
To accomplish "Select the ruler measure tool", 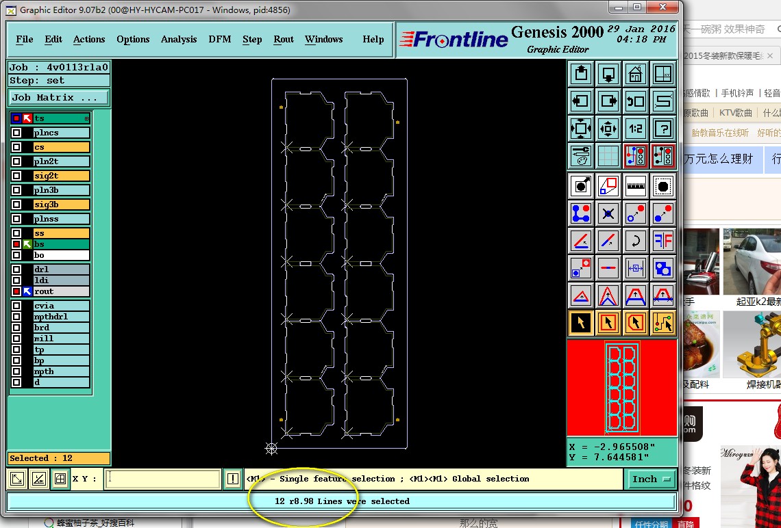I will pos(636,187).
